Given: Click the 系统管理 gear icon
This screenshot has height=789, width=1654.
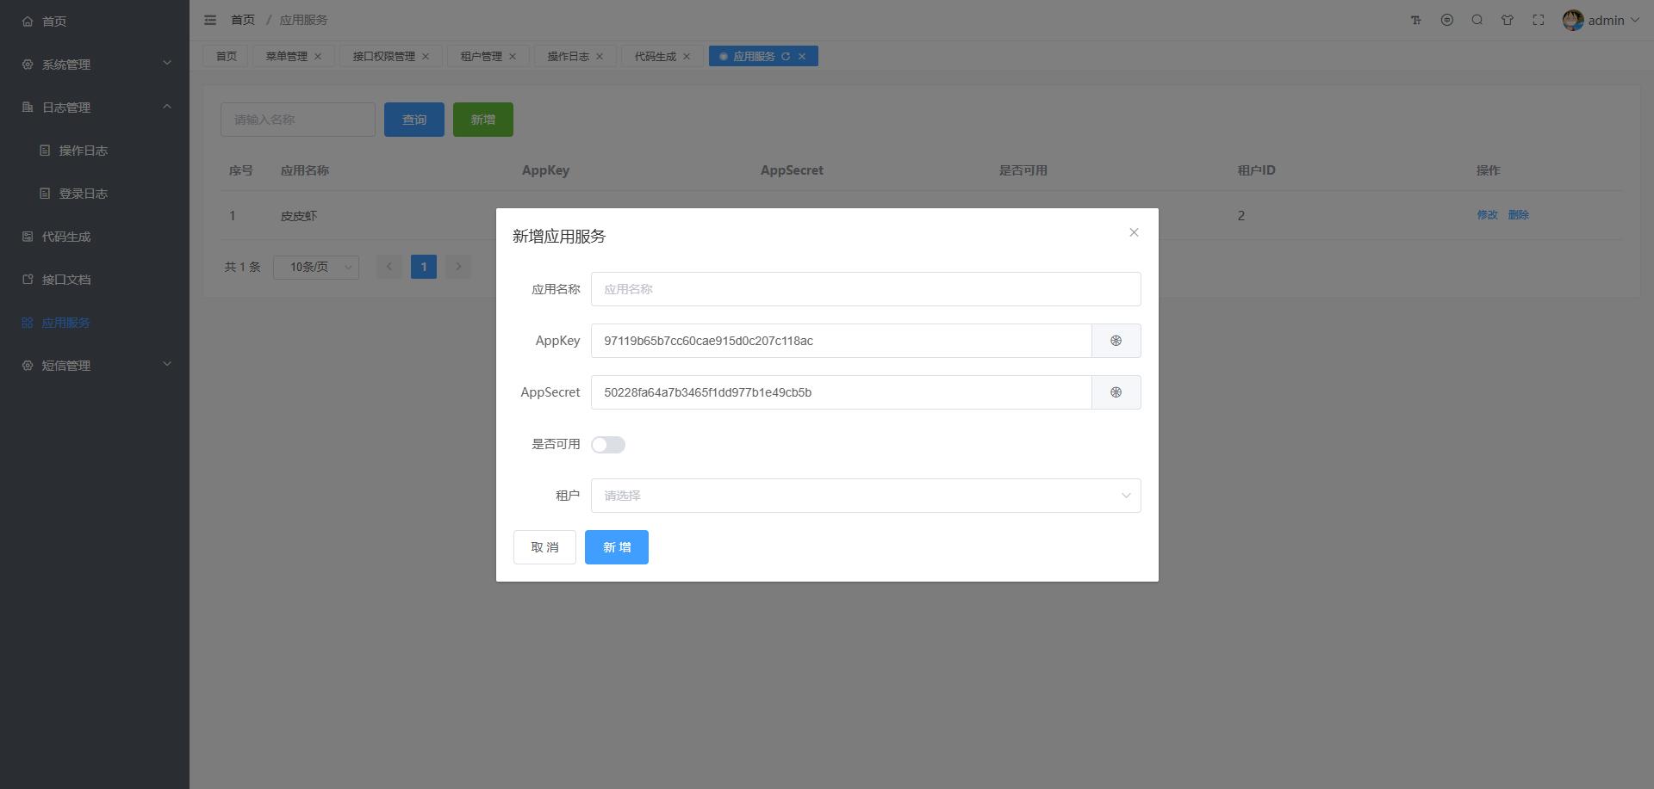Looking at the screenshot, I should 28,65.
